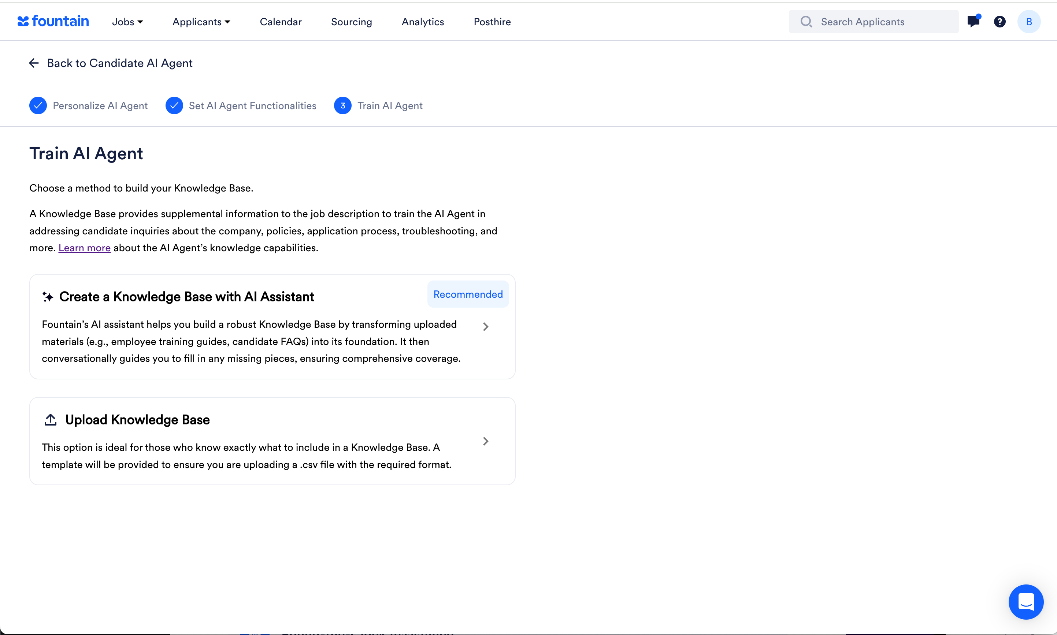Screen dimensions: 1057x635
Task: Click 'Choose a method to build your Knowledge Base.'
Action: click(x=141, y=188)
